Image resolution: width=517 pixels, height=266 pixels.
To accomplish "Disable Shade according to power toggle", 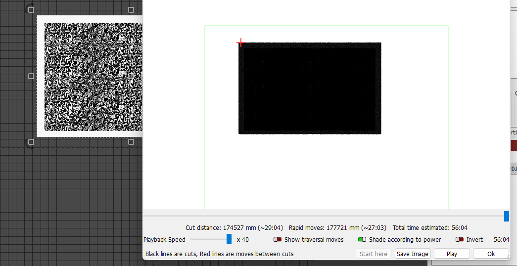I will click(x=362, y=240).
